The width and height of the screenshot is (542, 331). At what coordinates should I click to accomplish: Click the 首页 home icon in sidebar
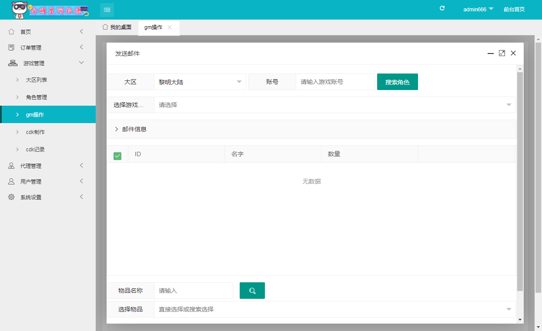click(12, 32)
